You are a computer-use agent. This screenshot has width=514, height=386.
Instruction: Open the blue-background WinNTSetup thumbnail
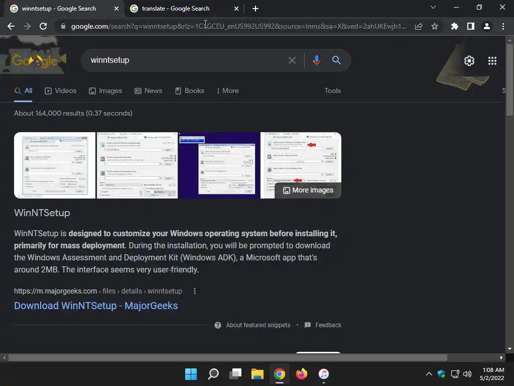pyautogui.click(x=219, y=165)
